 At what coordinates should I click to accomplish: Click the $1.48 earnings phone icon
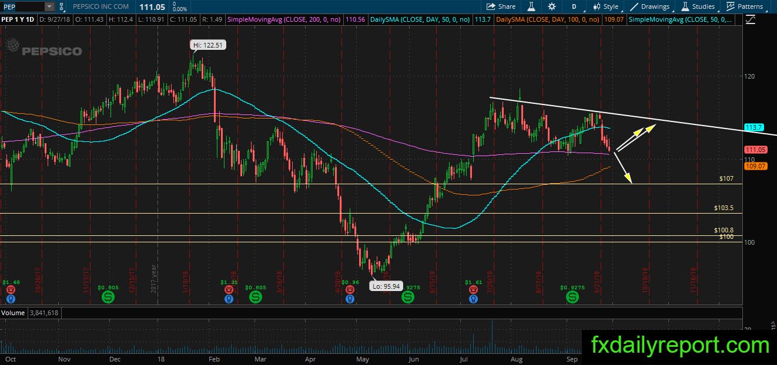11,290
